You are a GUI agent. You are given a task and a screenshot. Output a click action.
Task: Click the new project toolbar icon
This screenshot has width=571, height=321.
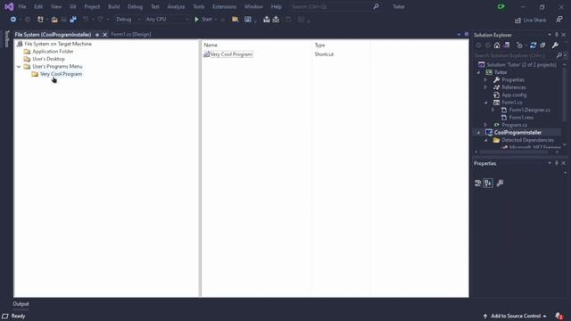coord(40,20)
